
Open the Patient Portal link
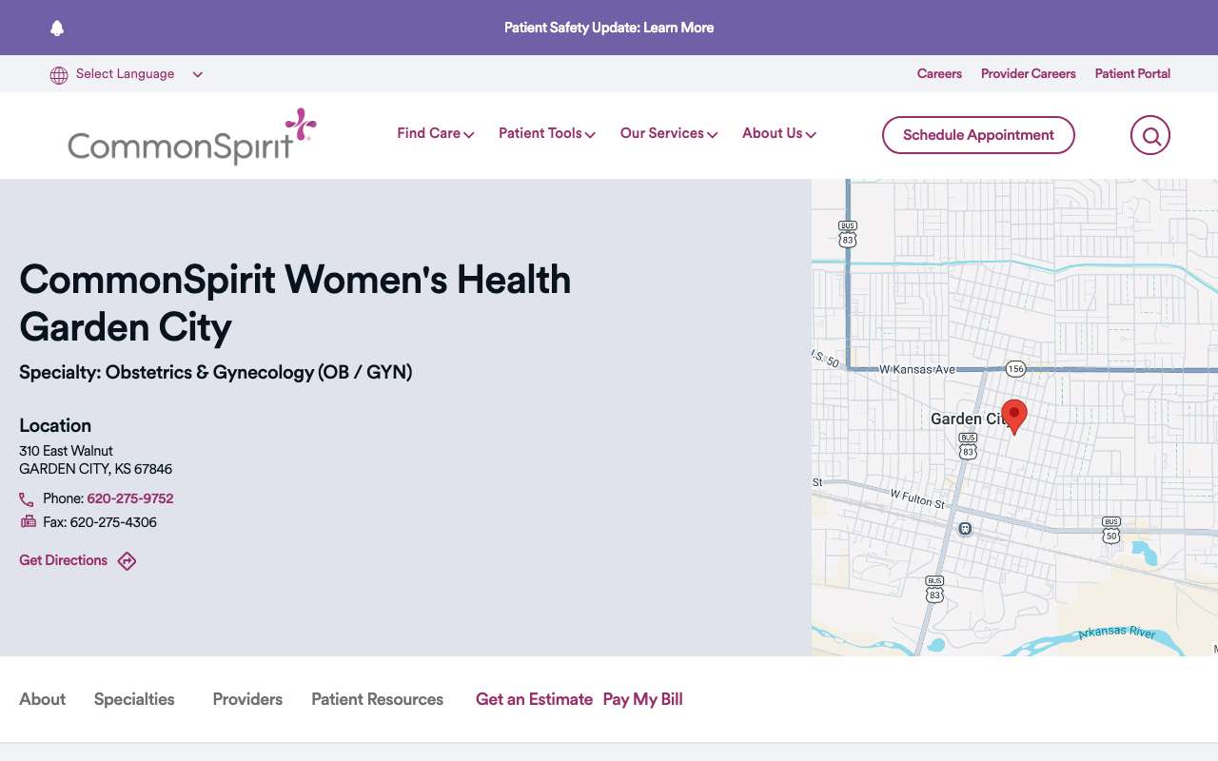point(1132,74)
